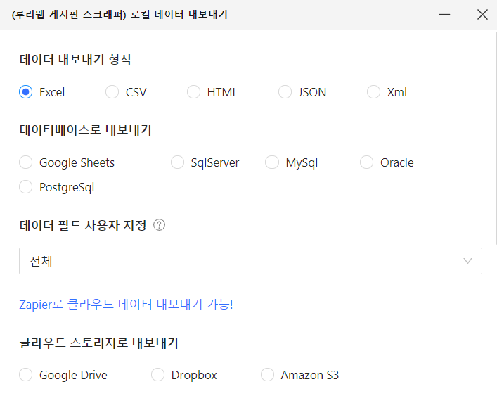Expand the data field dropdown arrow
This screenshot has width=497, height=408.
pos(468,261)
